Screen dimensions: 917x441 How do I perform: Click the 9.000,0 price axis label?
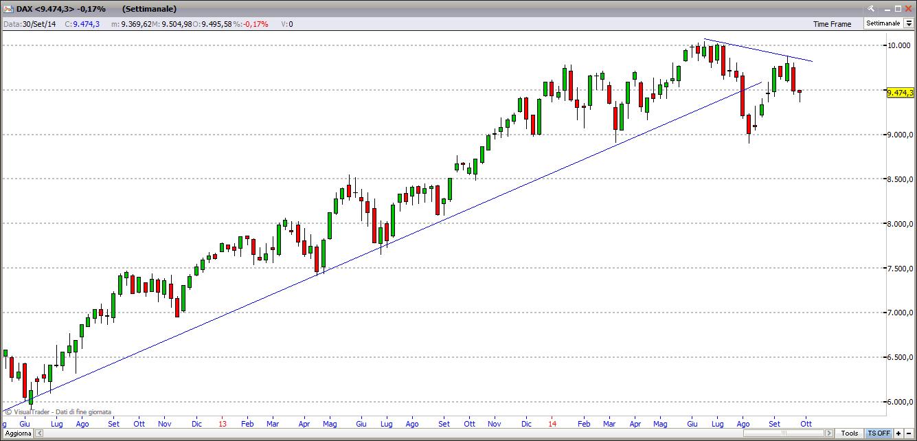coord(900,135)
